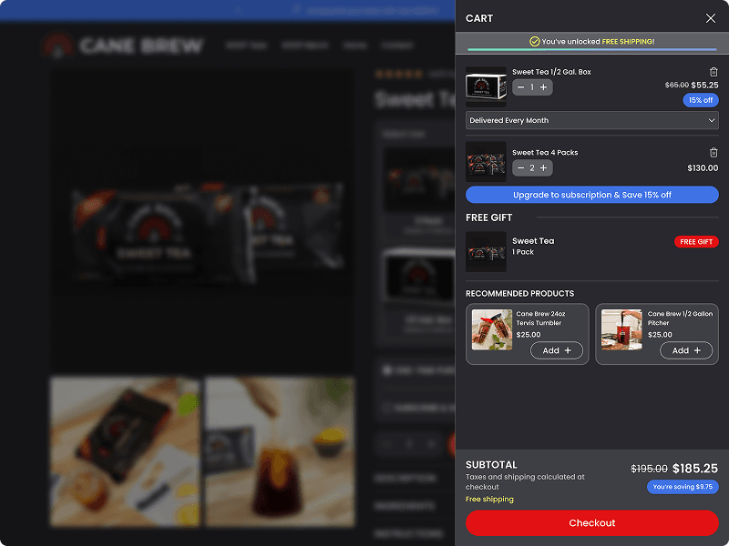The height and width of the screenshot is (546, 729).
Task: Click the You're saving $9.75 badge
Action: pos(683,487)
